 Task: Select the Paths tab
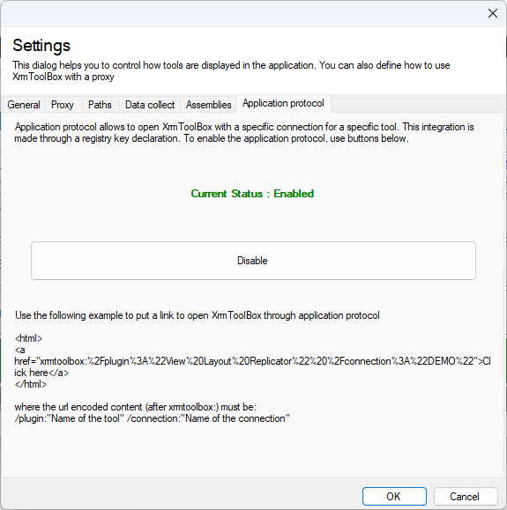click(x=100, y=105)
